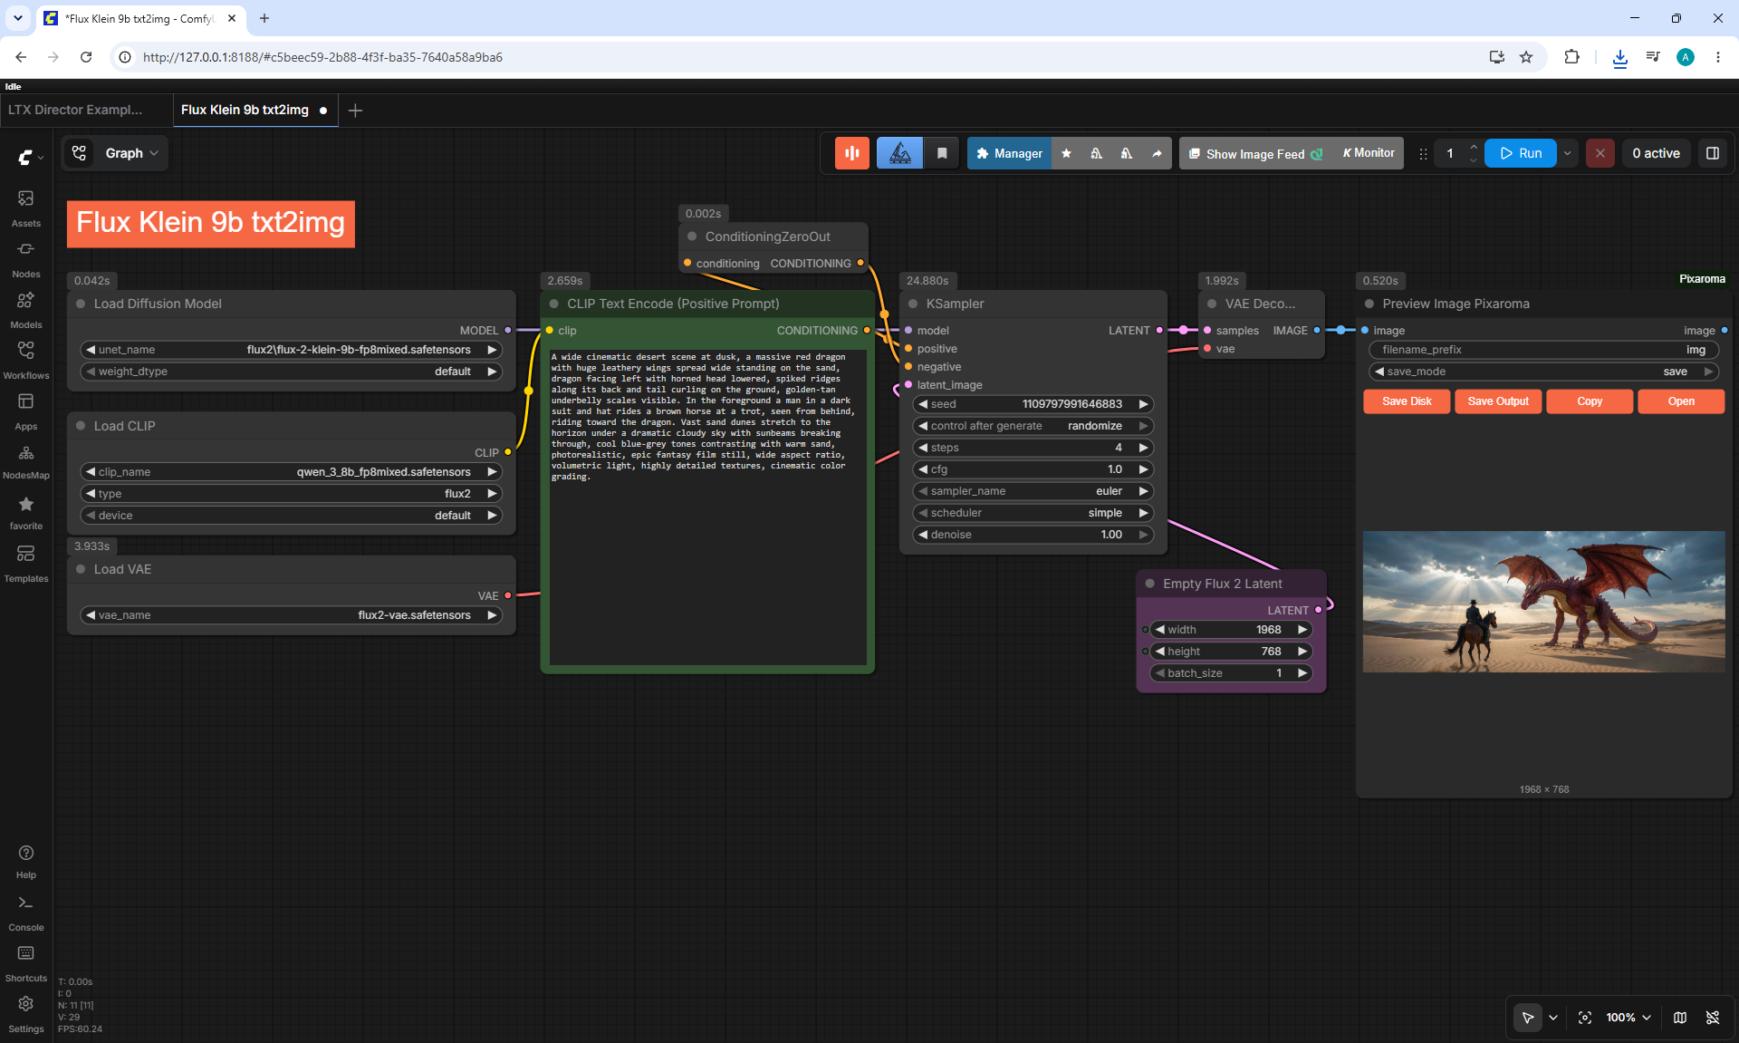
Task: Click the orange audio bars toolbar icon
Action: point(851,153)
